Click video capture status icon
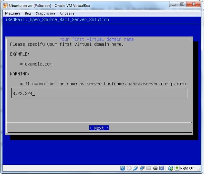Image resolution: width=204 pixels, height=174 pixels. [x=155, y=168]
